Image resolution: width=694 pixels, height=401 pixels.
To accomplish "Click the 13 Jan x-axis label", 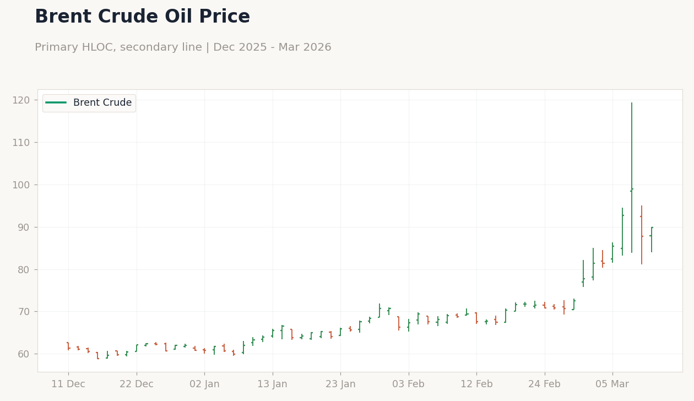I will pos(273,384).
